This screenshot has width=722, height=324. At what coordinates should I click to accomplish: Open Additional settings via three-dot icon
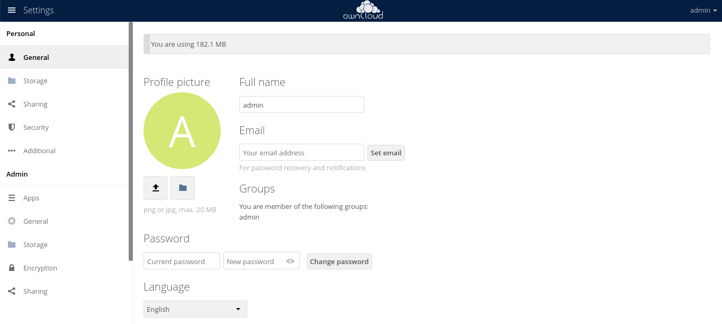tap(12, 151)
